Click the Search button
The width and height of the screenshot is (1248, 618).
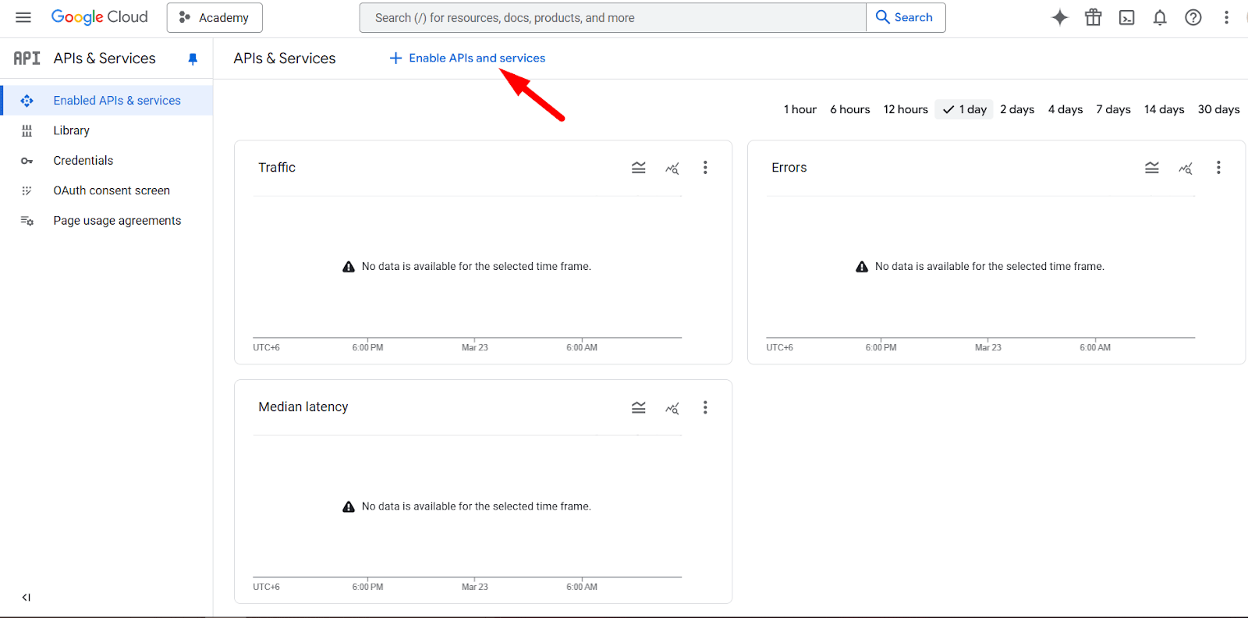point(906,17)
